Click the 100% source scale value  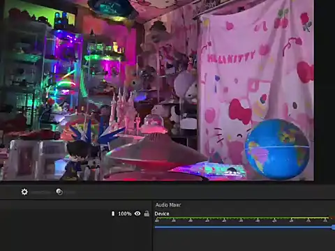125,213
